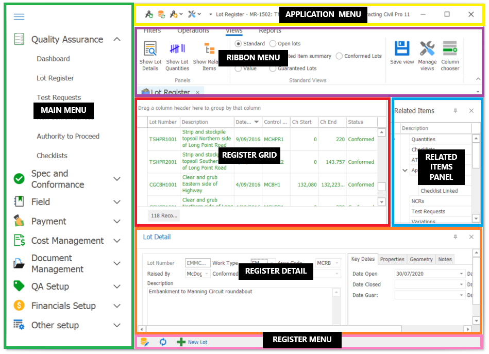The height and width of the screenshot is (354, 489).
Task: Collapse the Quality Assurance section
Action: 117,40
